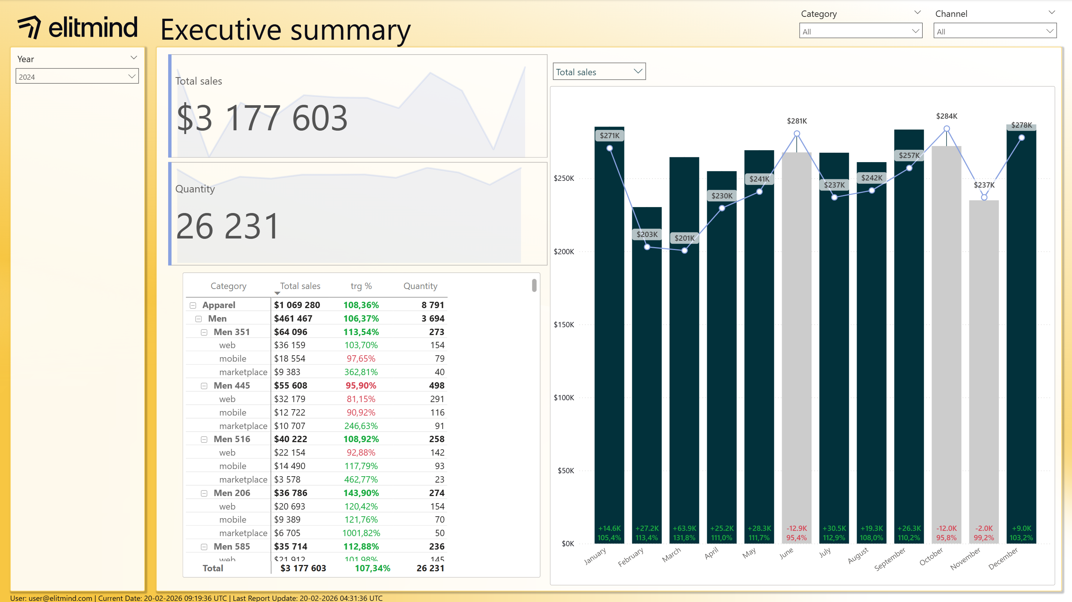The image size is (1072, 602).
Task: Collapse the Men 516 product row
Action: tap(204, 439)
